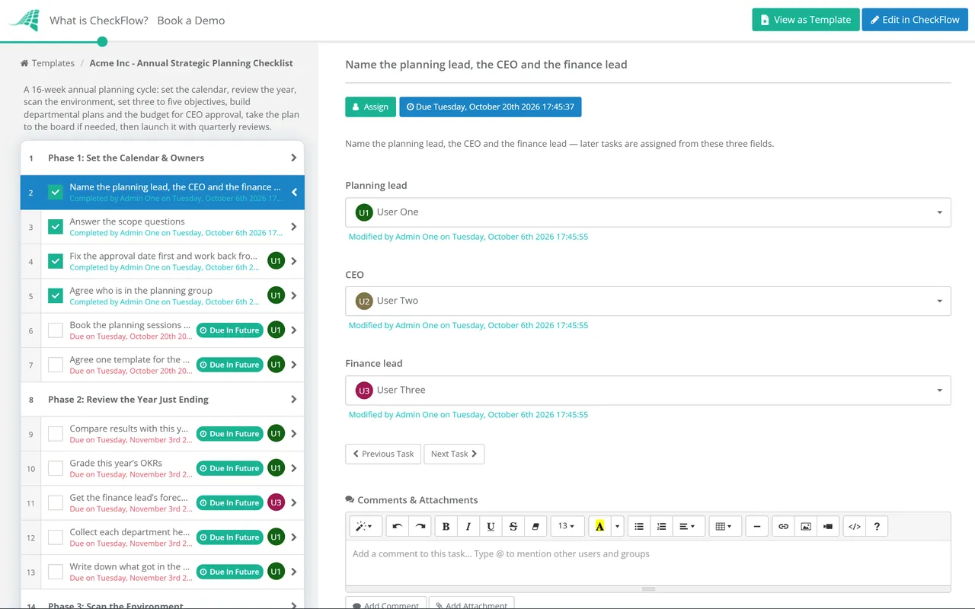Toggle underline formatting in comment editor
975x609 pixels.
pyautogui.click(x=491, y=526)
